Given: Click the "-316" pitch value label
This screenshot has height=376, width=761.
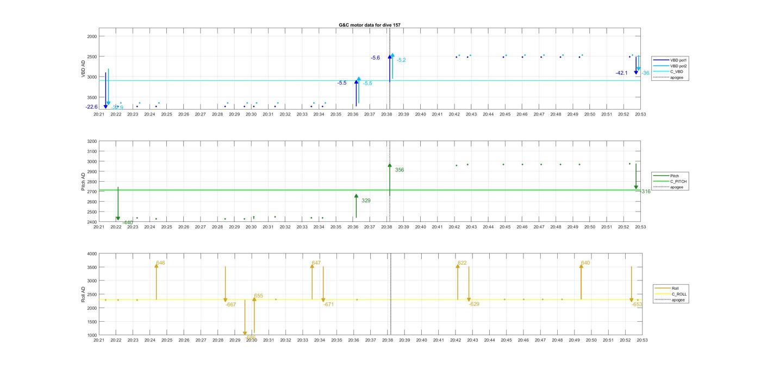Looking at the screenshot, I should tap(645, 192).
